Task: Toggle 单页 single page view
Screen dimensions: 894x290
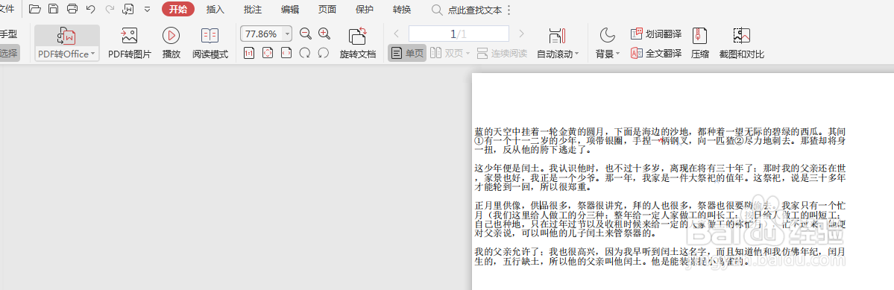Action: tap(407, 54)
